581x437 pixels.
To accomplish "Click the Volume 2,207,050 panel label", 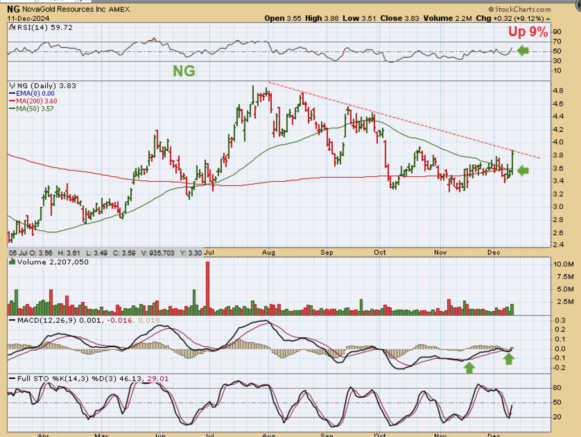I will [x=53, y=262].
